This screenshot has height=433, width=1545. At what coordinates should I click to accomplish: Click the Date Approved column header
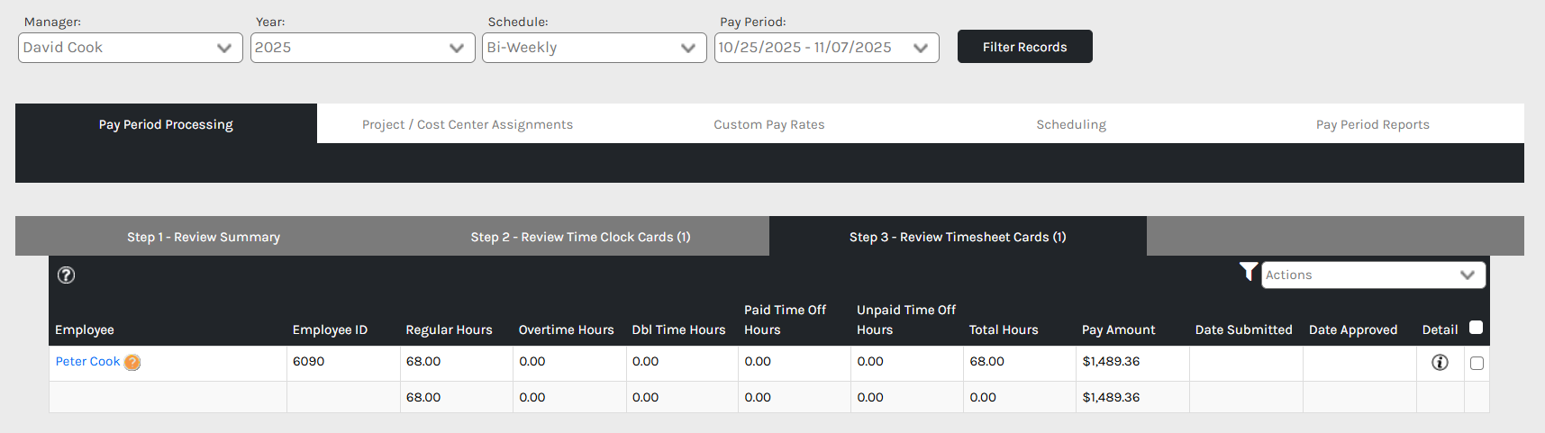point(1353,330)
